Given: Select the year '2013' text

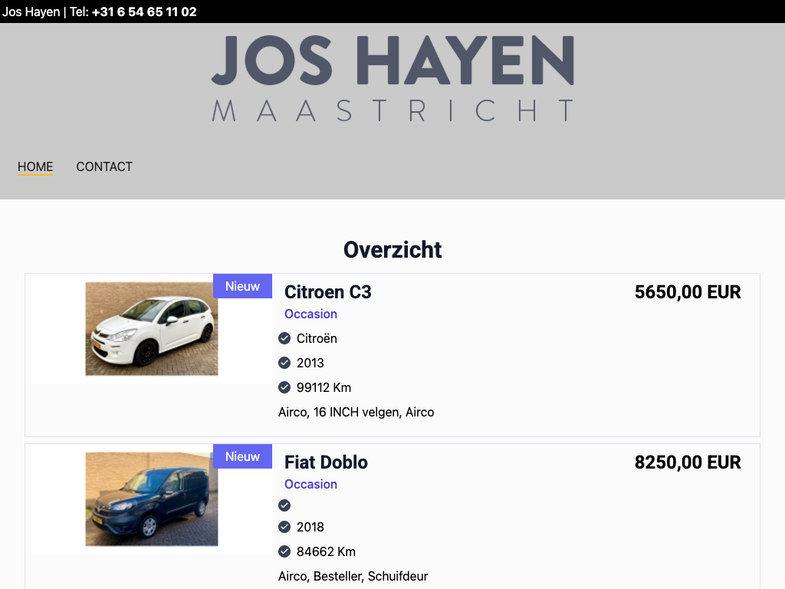Looking at the screenshot, I should pos(310,363).
